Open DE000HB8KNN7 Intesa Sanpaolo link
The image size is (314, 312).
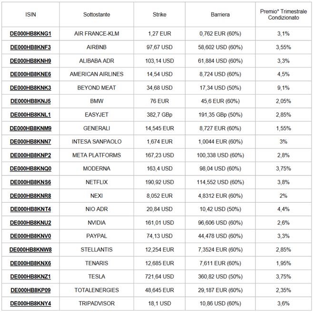click(x=30, y=142)
